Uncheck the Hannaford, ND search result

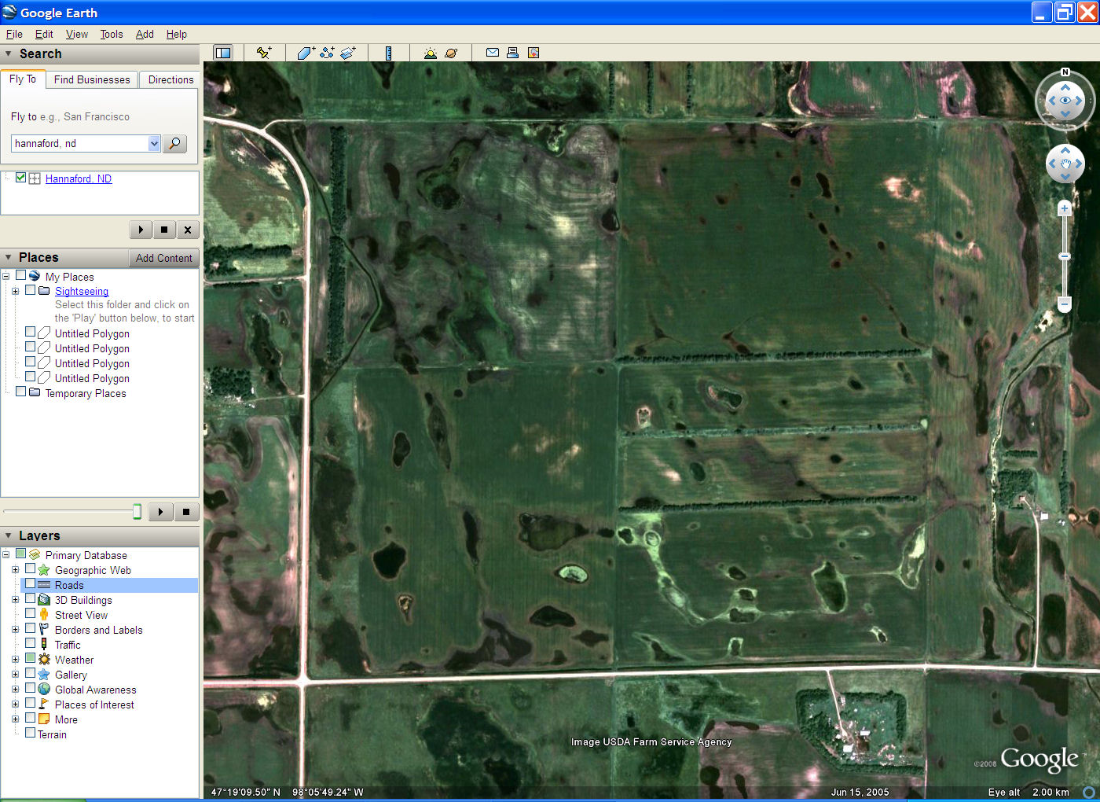[x=21, y=178]
